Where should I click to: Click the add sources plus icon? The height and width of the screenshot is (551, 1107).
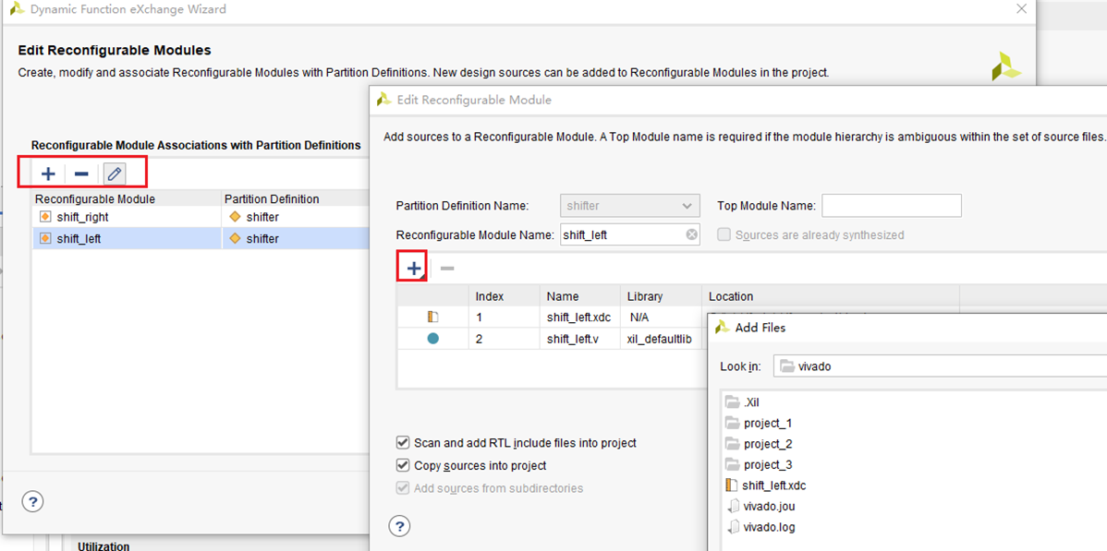(413, 268)
